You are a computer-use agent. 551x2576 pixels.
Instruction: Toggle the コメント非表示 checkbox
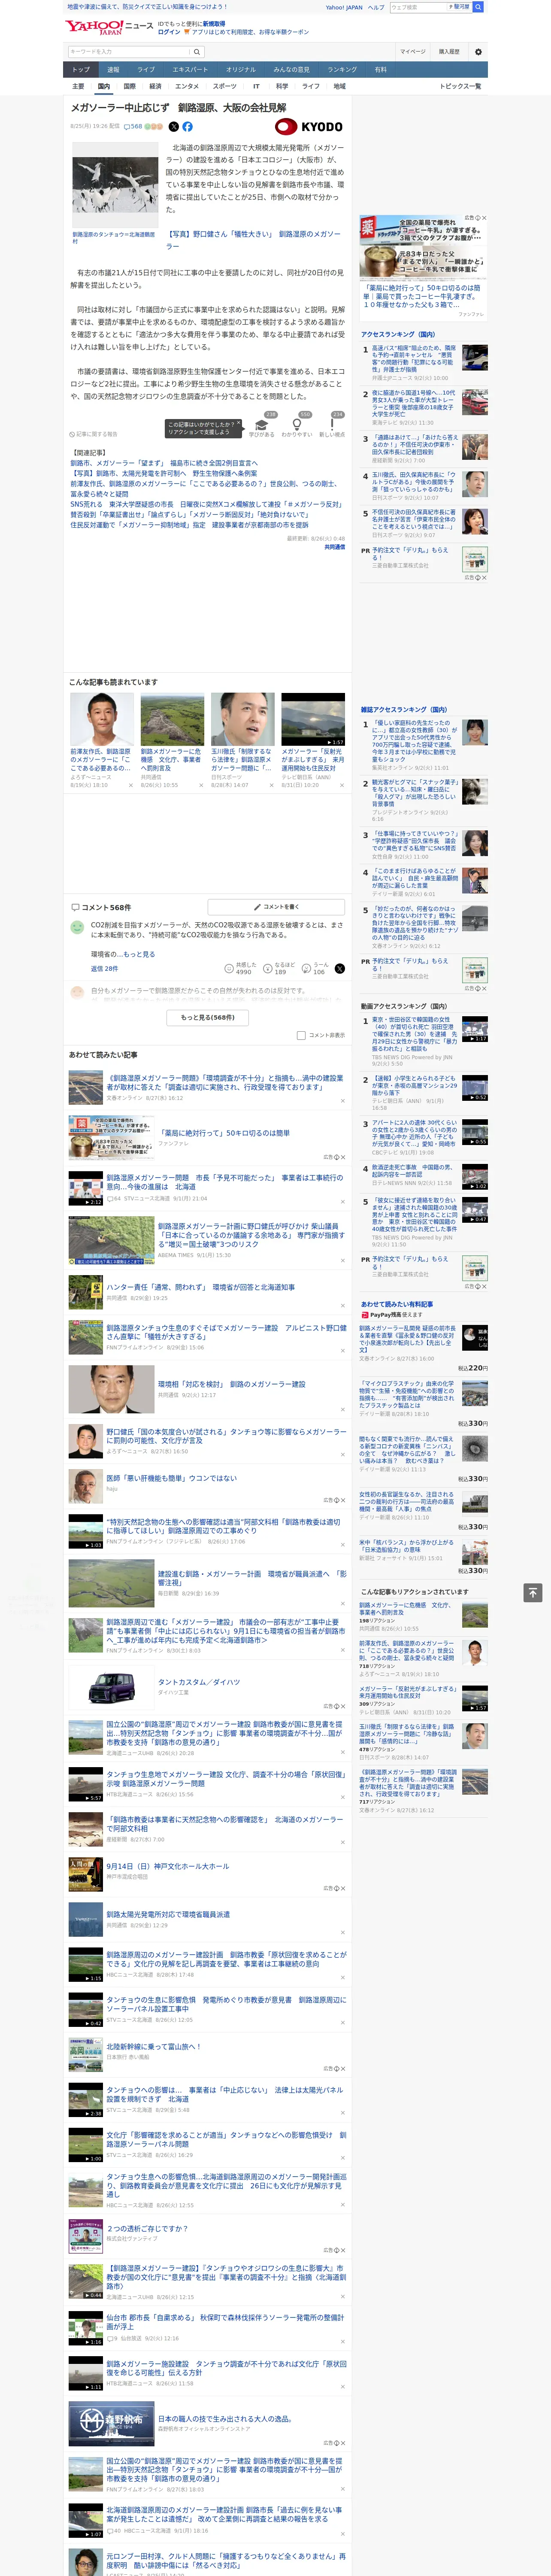click(301, 1035)
